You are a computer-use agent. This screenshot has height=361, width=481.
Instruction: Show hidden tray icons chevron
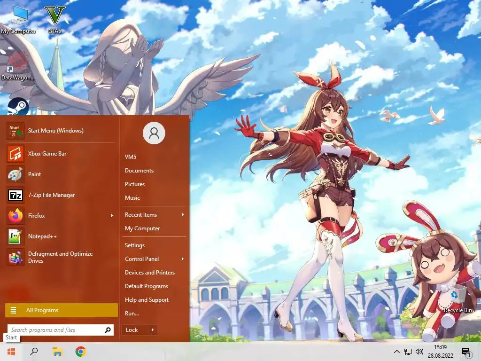pos(396,352)
